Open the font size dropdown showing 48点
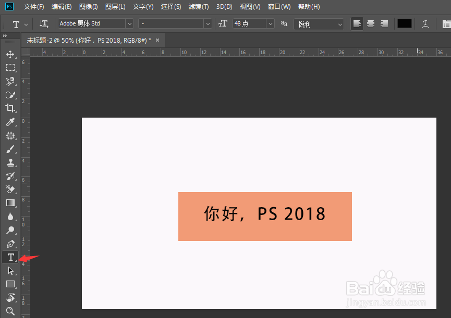This screenshot has width=451, height=318. pyautogui.click(x=270, y=23)
